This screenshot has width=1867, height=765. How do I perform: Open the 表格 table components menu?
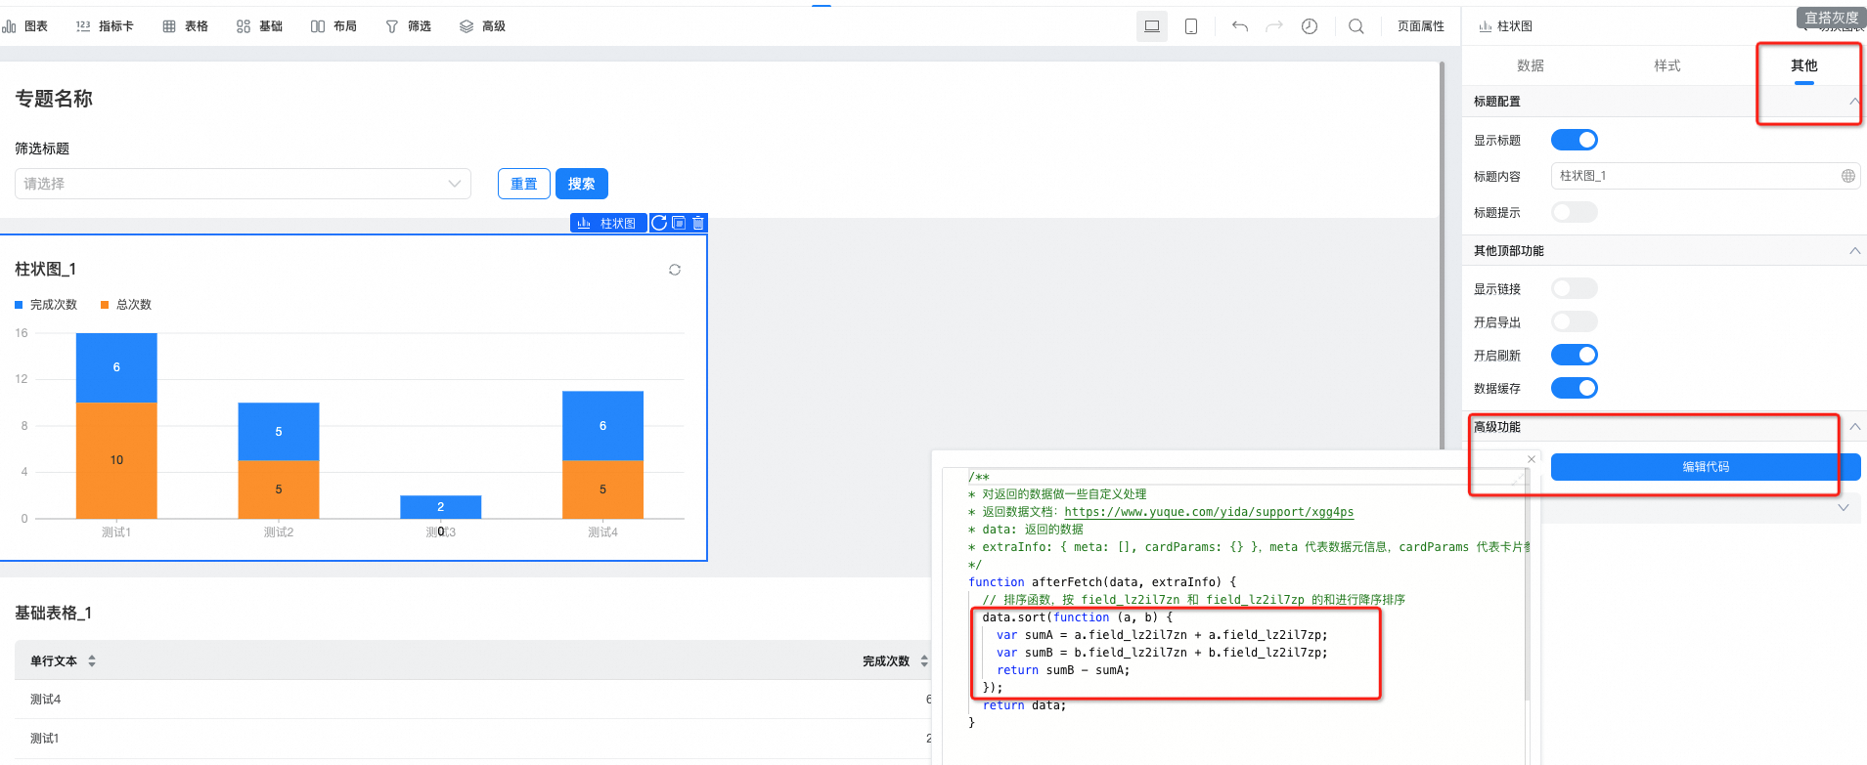[x=185, y=26]
